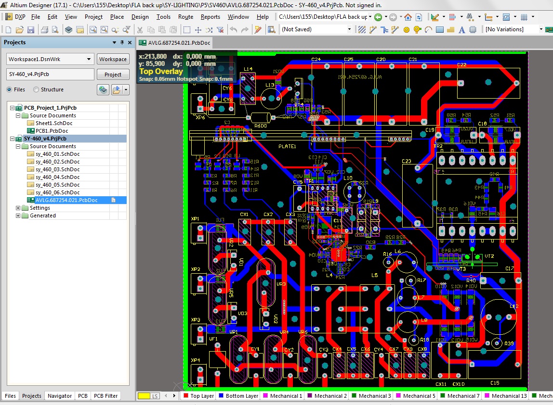The width and height of the screenshot is (553, 405).
Task: Pin the Projects panel
Action: (x=122, y=42)
